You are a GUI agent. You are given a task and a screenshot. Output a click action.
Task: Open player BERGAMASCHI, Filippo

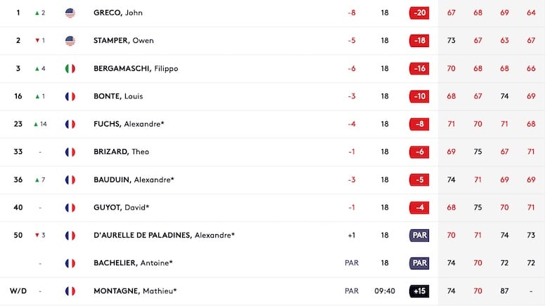pos(136,68)
